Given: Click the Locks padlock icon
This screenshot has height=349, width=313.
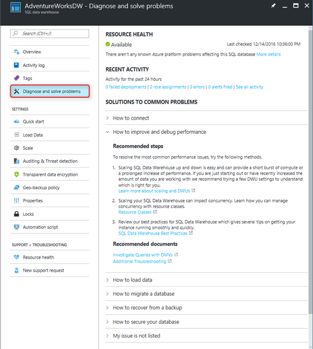Looking at the screenshot, I should tap(17, 214).
